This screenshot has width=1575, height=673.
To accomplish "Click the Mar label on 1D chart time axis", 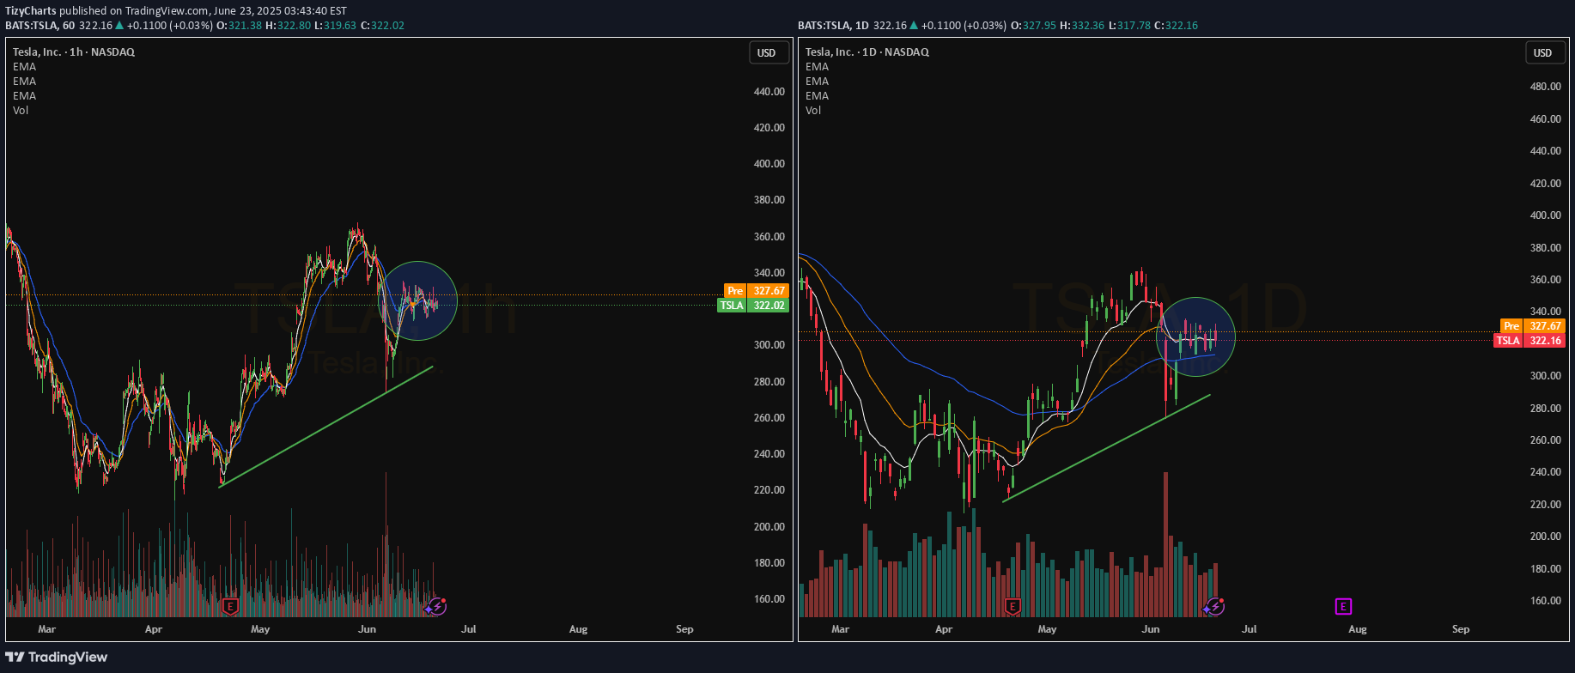I will click(841, 629).
